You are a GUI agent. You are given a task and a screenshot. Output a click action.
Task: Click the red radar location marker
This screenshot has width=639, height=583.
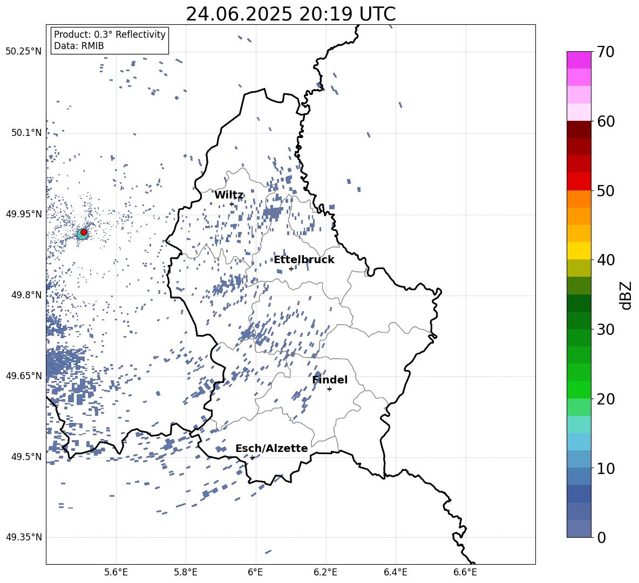coord(84,232)
